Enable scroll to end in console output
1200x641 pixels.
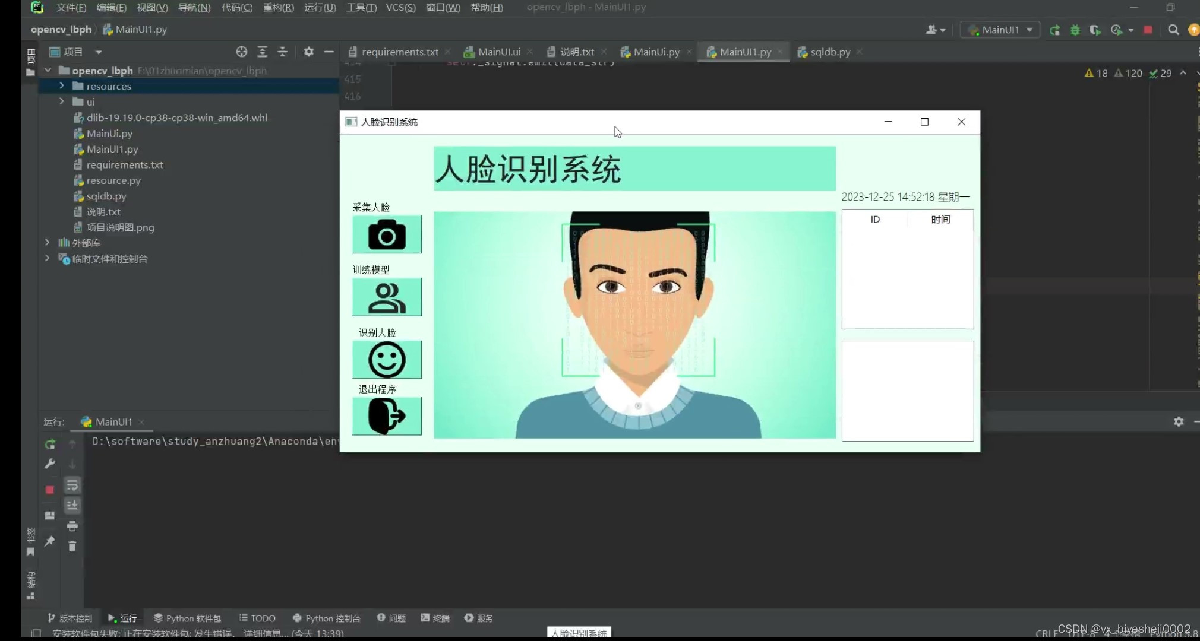pos(72,505)
